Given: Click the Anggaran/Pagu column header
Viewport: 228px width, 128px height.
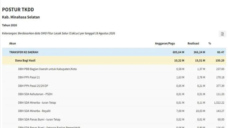Looking at the screenshot, I should click(x=165, y=43).
